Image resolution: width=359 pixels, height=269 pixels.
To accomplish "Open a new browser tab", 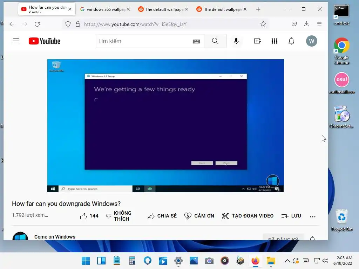I will pos(258,9).
